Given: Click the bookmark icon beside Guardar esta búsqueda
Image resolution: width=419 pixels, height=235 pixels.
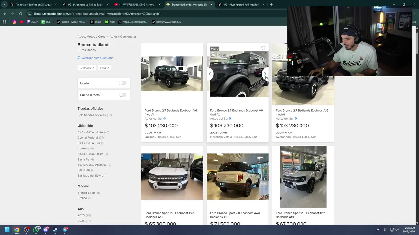Looking at the screenshot, I should click(x=79, y=58).
